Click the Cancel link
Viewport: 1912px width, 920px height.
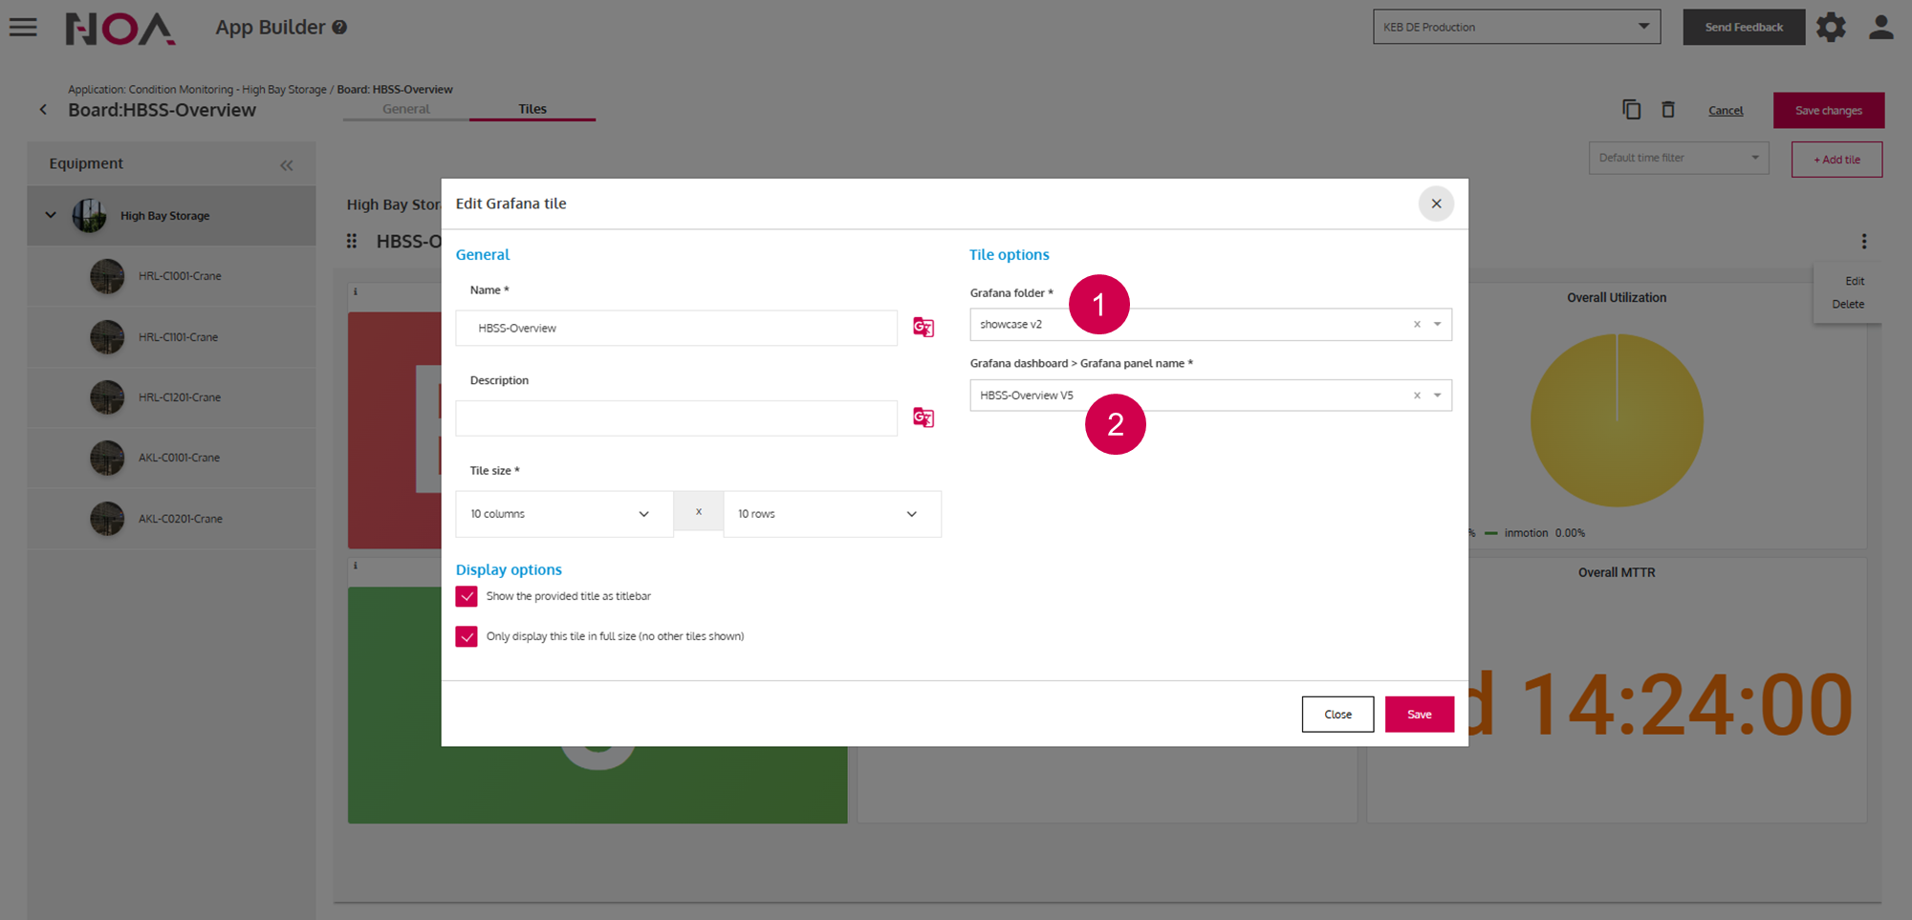click(x=1726, y=111)
